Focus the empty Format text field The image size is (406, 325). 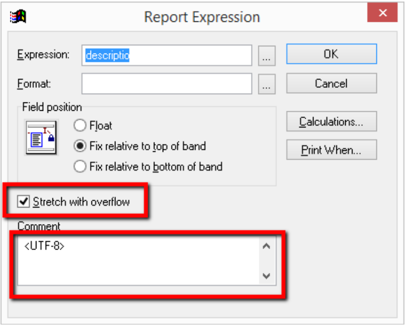click(x=166, y=84)
